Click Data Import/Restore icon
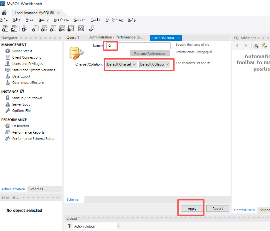The height and width of the screenshot is (231, 270). pyautogui.click(x=8, y=83)
